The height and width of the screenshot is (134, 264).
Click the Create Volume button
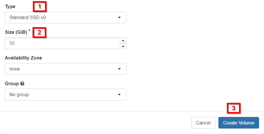238,123
